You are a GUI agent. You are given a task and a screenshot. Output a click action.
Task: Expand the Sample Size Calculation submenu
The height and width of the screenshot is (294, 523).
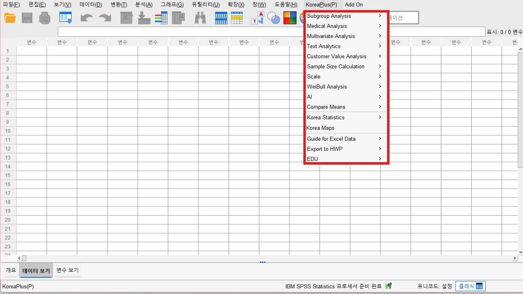click(x=345, y=66)
